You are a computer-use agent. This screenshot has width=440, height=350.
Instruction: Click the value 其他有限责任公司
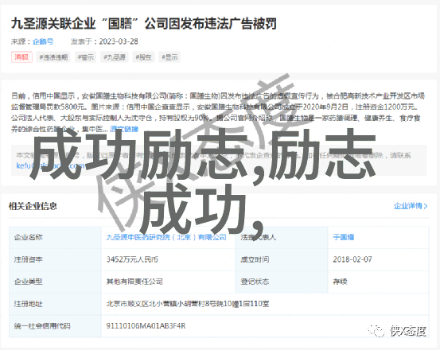click(134, 282)
